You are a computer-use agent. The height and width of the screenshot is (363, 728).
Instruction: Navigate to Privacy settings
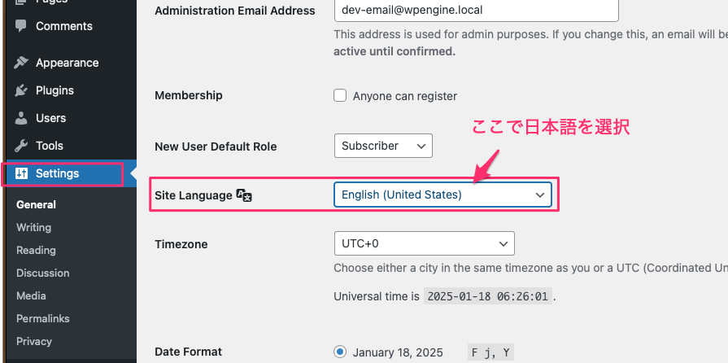[33, 341]
